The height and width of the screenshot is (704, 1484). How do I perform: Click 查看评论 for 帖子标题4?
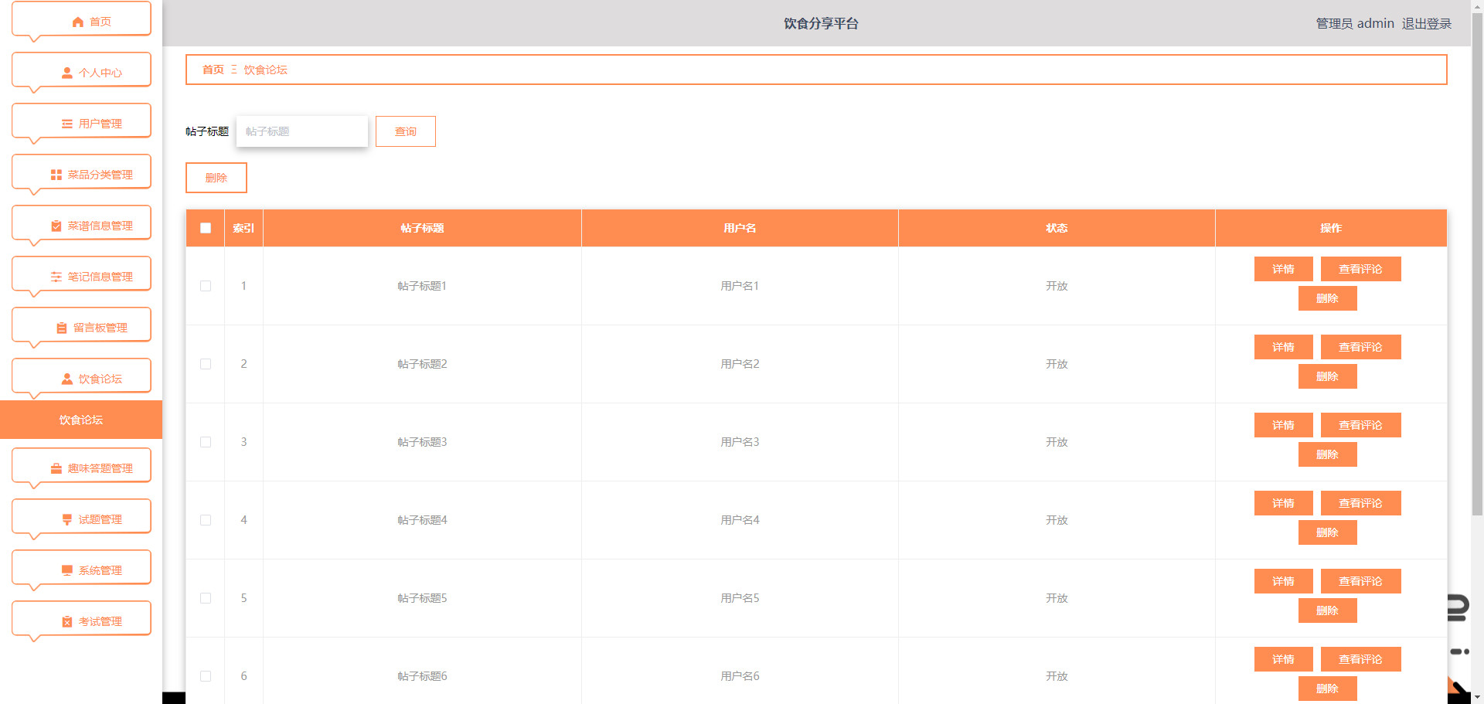click(1361, 503)
